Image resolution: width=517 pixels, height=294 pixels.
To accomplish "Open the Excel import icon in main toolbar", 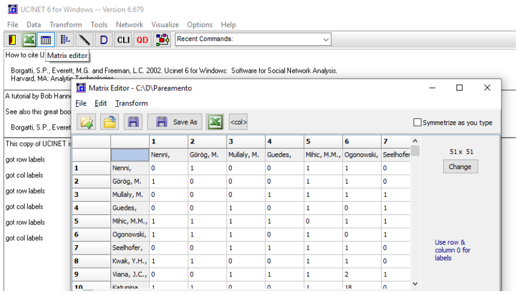I will [29, 40].
